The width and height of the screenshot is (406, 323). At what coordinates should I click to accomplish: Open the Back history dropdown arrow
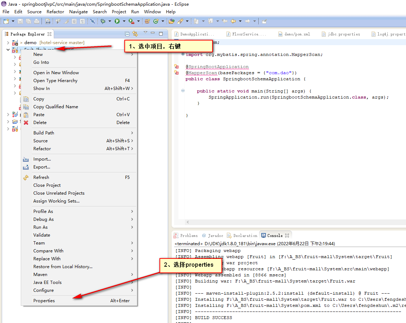(x=240, y=21)
